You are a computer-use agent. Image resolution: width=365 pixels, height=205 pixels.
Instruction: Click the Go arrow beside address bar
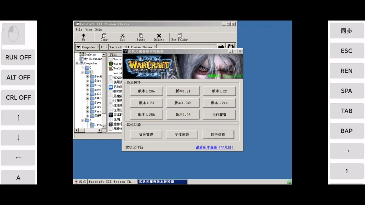coord(221,47)
